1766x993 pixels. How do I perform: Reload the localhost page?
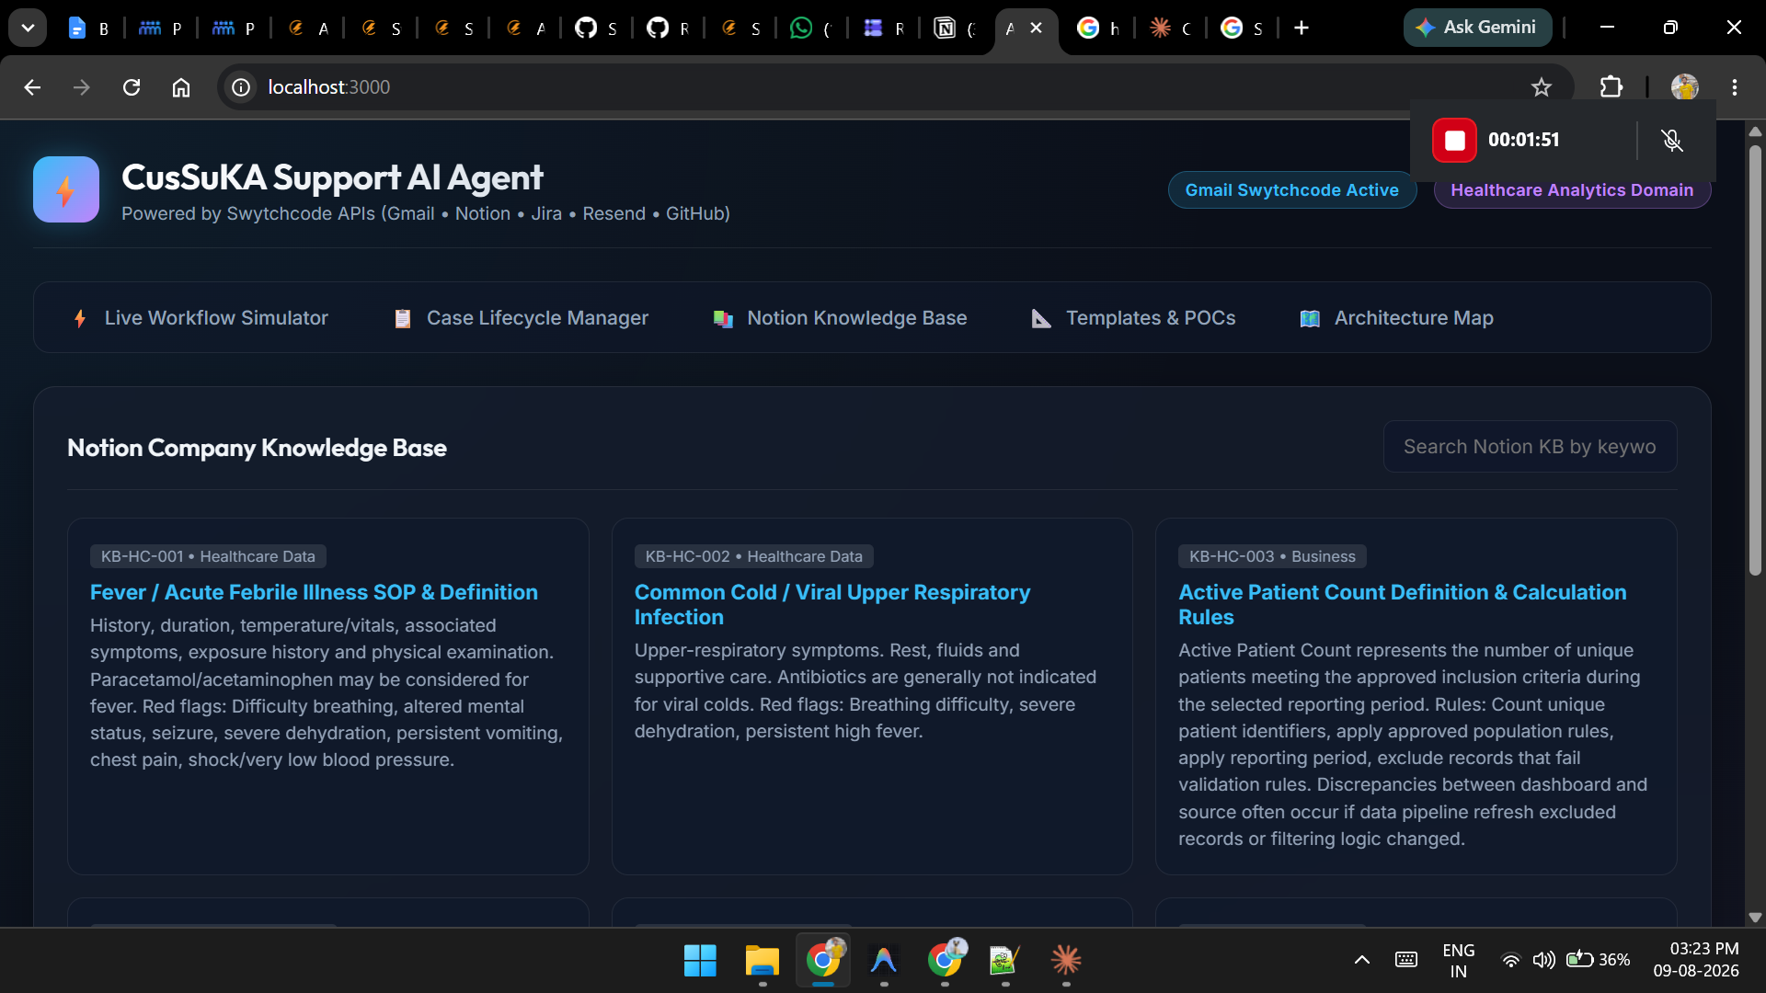point(132,87)
